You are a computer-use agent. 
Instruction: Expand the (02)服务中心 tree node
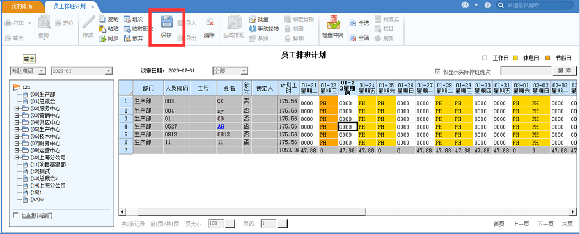(x=17, y=108)
